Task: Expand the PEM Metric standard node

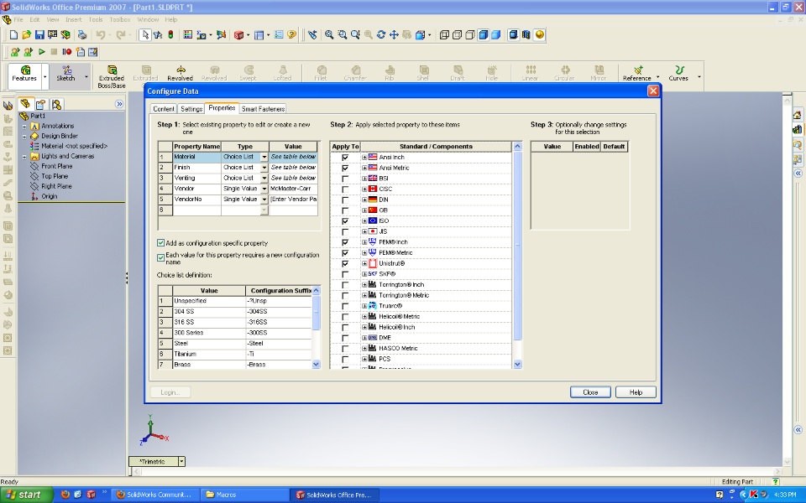Action: (x=364, y=252)
